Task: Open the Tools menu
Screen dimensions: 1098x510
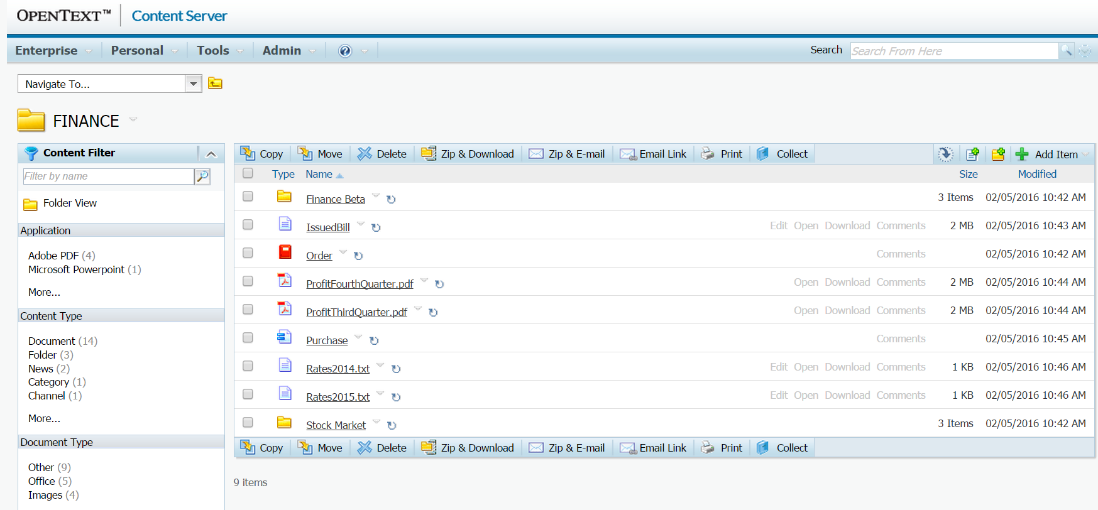Action: click(213, 51)
